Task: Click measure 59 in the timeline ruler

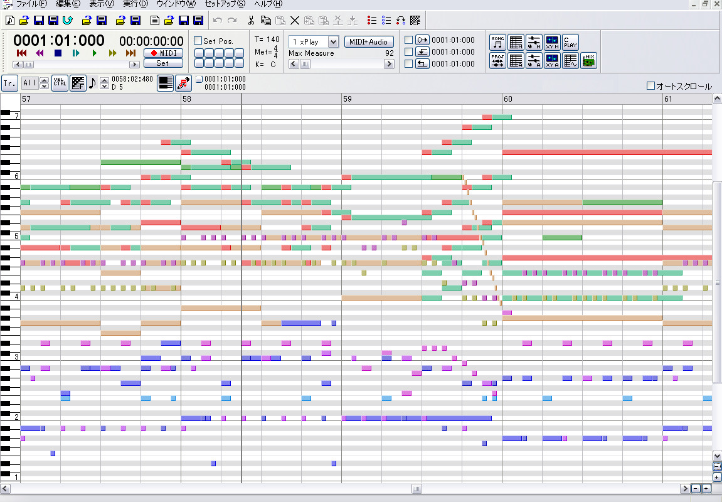Action: click(x=347, y=99)
